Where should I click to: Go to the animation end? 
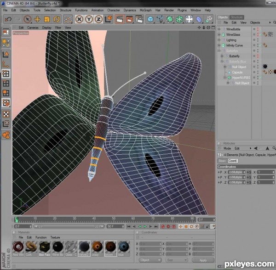pyautogui.click(x=156, y=226)
